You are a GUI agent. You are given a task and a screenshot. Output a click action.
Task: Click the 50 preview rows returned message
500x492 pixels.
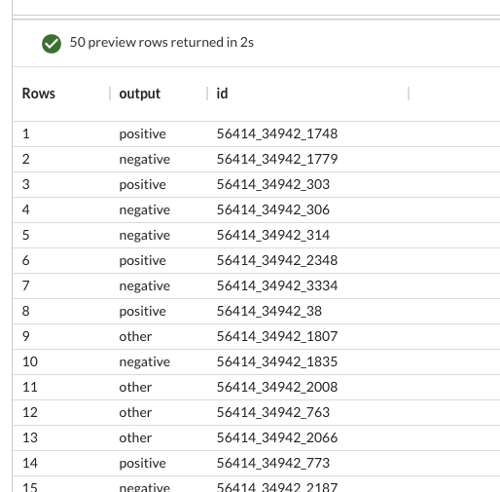tap(161, 43)
